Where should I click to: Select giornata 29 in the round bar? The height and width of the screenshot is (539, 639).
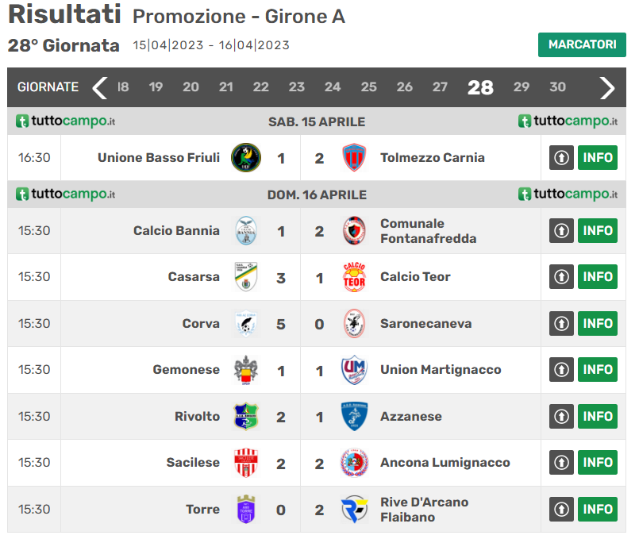point(522,87)
